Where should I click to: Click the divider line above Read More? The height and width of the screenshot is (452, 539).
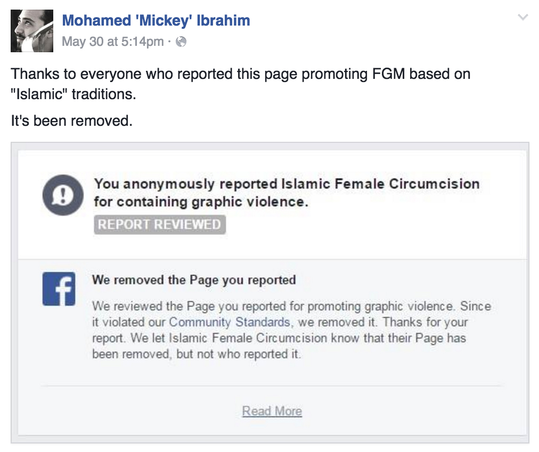(x=272, y=386)
